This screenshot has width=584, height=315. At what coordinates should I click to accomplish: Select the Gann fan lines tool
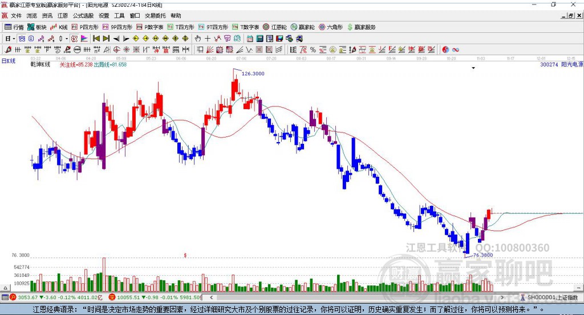(x=210, y=50)
